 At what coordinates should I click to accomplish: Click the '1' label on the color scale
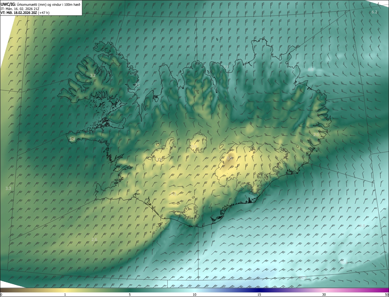pyautogui.click(x=65, y=295)
